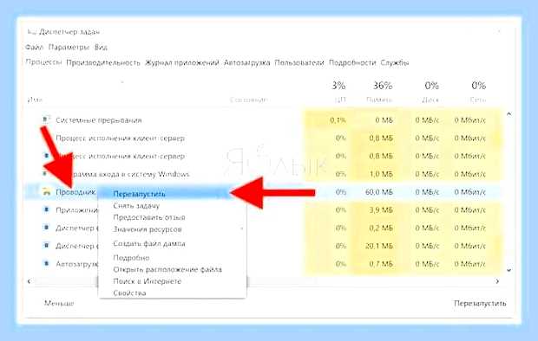Sort by the Диск column header
This screenshot has height=341, width=538.
click(430, 92)
